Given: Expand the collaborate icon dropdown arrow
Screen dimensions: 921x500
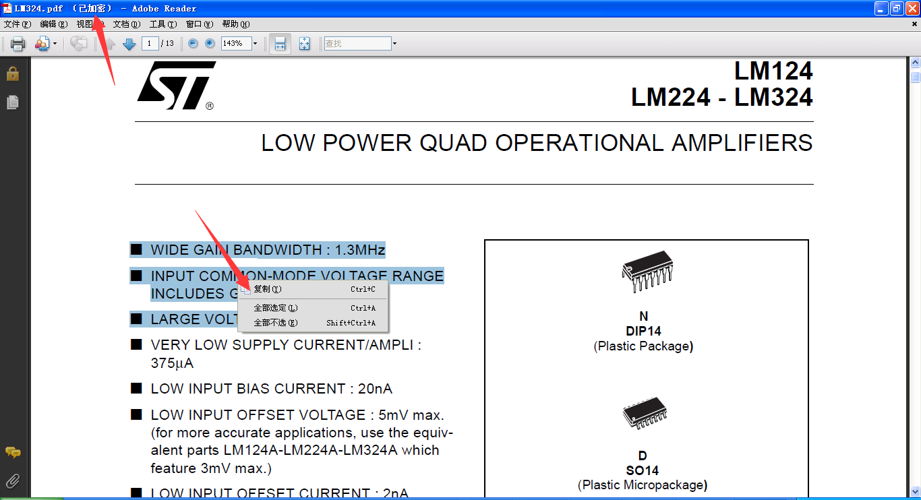Looking at the screenshot, I should 55,44.
